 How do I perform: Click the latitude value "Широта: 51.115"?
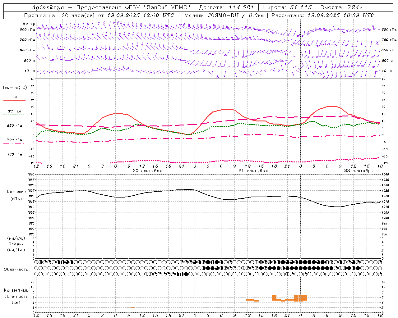[x=287, y=7]
